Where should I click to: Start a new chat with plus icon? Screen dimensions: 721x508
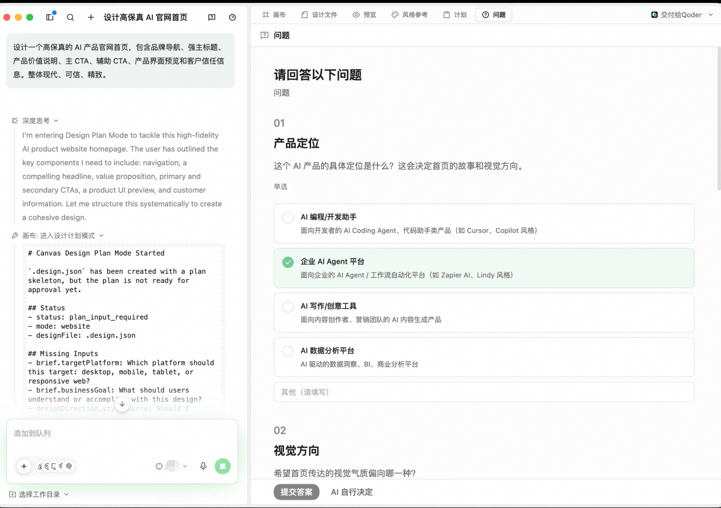[91, 17]
